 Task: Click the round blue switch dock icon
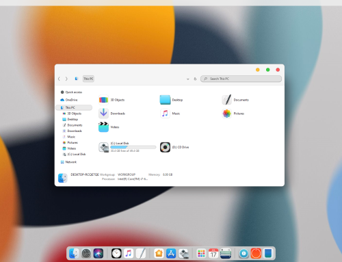click(244, 253)
